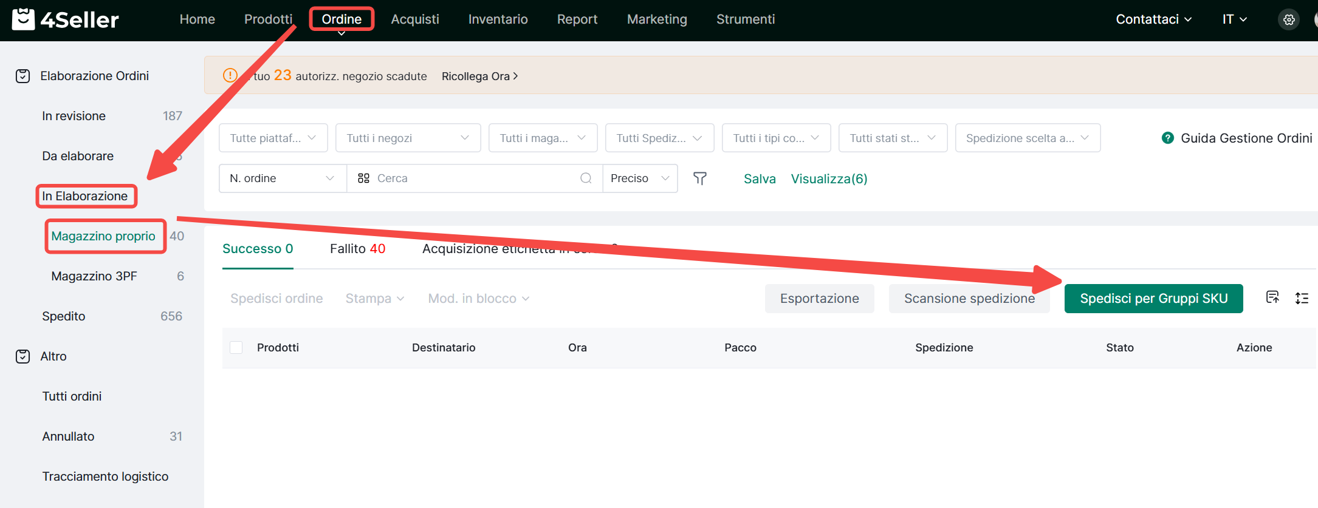Type in the Cerca search field
The image size is (1318, 508).
pyautogui.click(x=474, y=178)
